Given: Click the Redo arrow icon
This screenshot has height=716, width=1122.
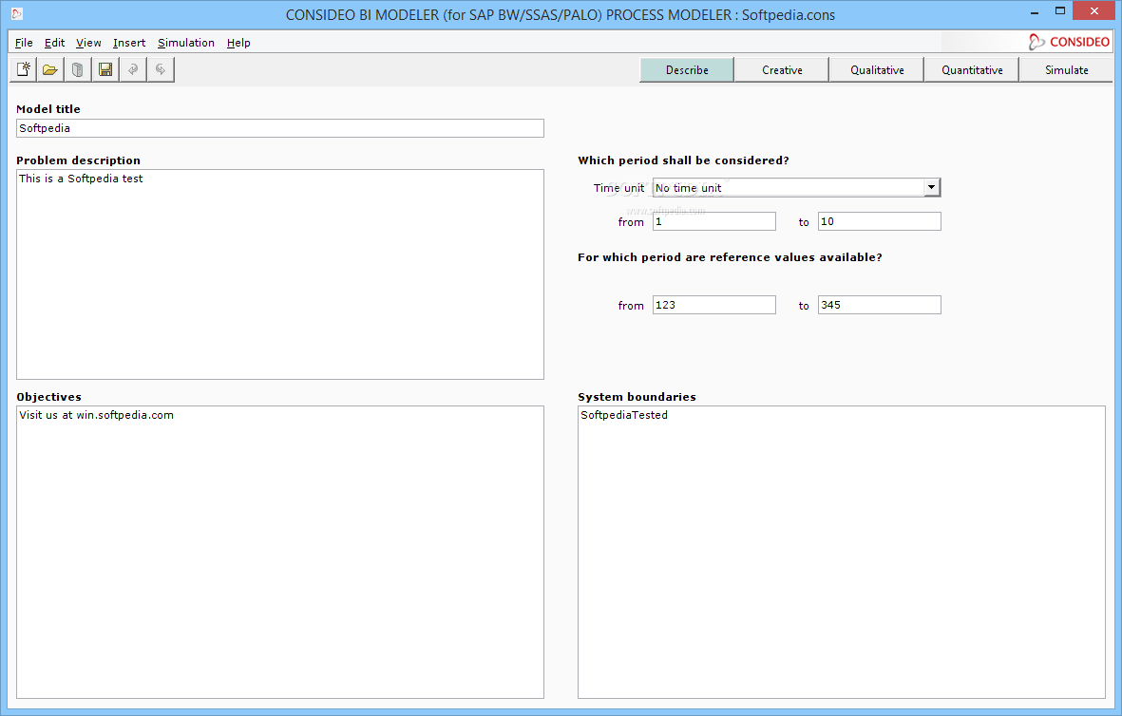Looking at the screenshot, I should point(161,69).
